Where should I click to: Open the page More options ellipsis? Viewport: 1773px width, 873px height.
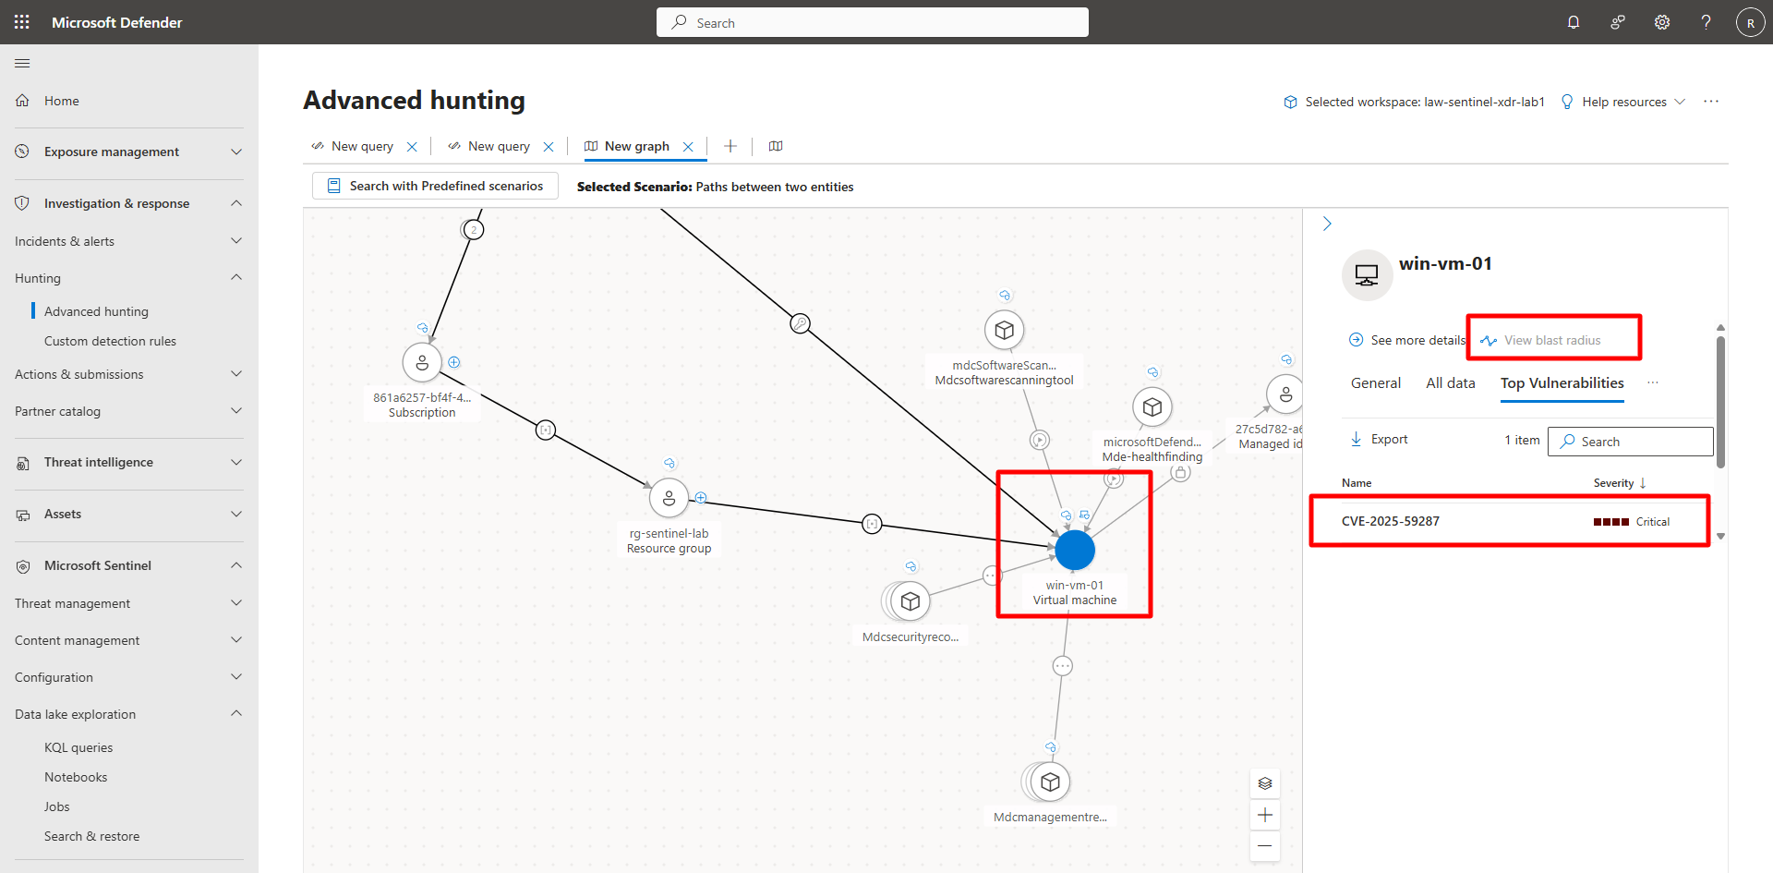(1711, 102)
